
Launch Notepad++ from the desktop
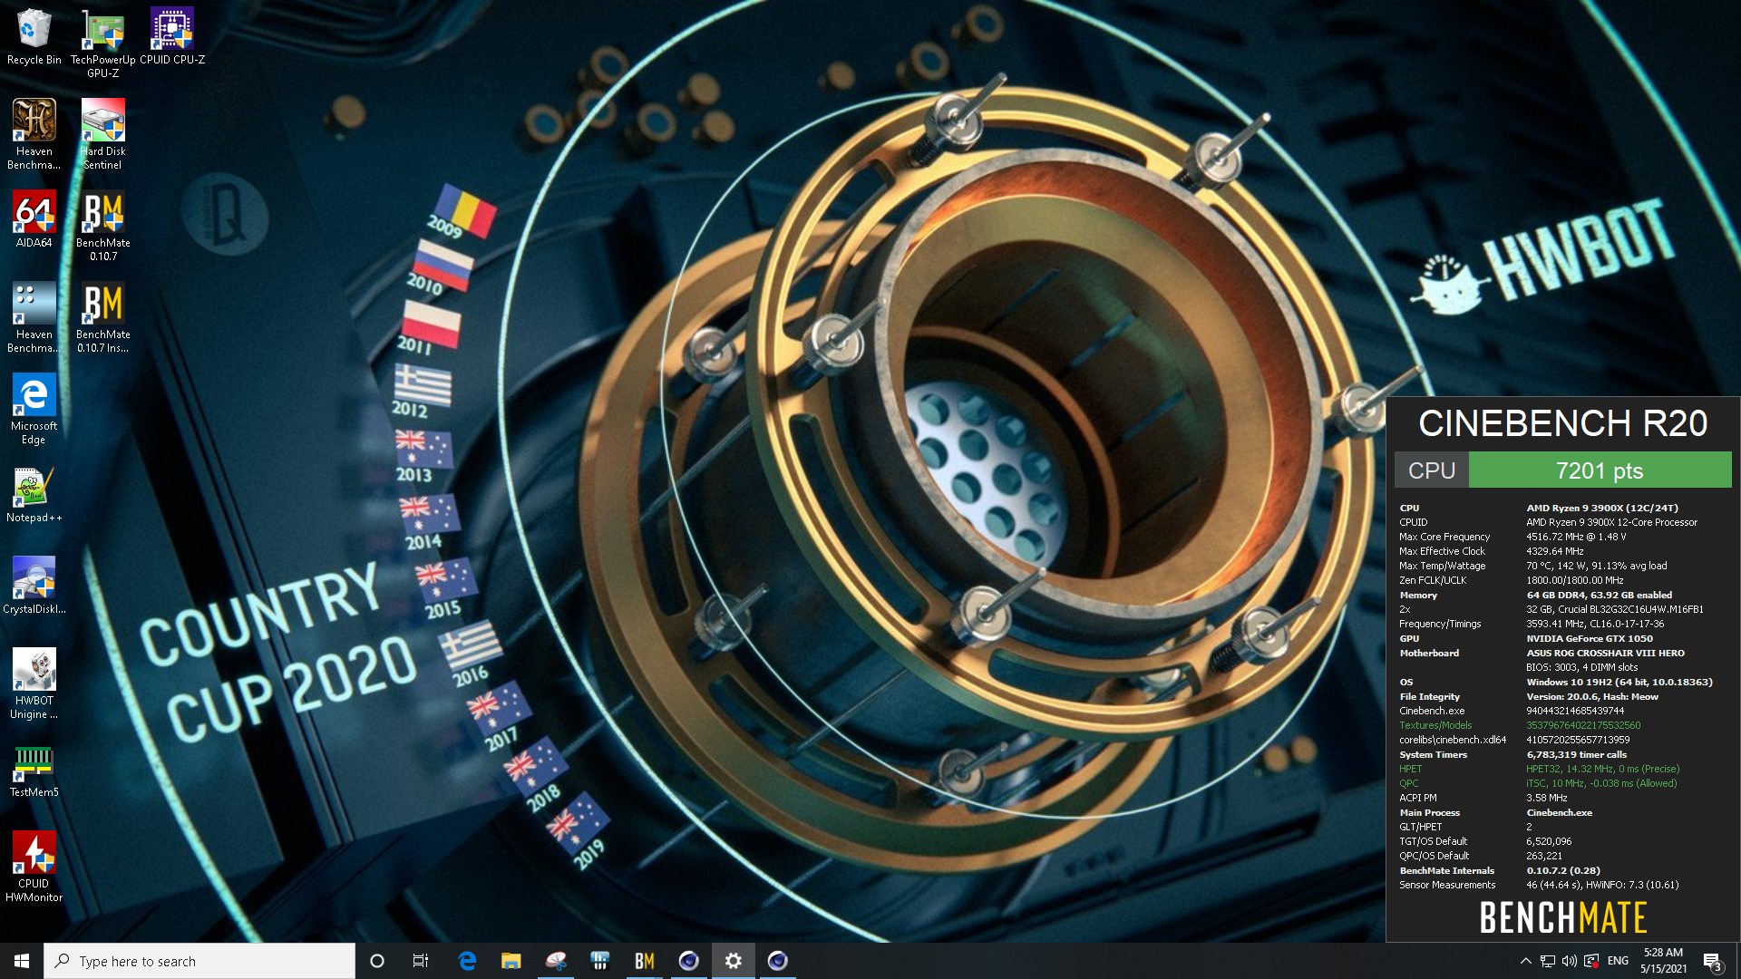[x=34, y=495]
